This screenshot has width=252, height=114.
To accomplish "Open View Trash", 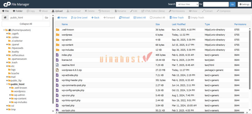I will click(176, 18).
